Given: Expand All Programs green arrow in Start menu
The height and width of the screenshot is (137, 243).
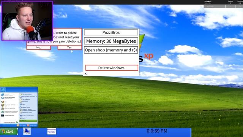Looking at the screenshot, I should (17, 122).
